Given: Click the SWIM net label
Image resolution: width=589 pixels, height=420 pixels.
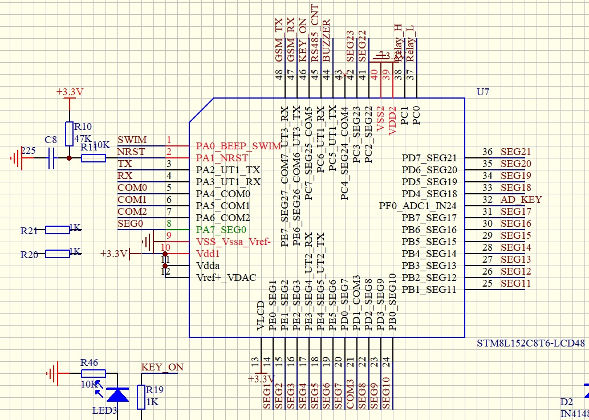Looking at the screenshot, I should point(132,140).
